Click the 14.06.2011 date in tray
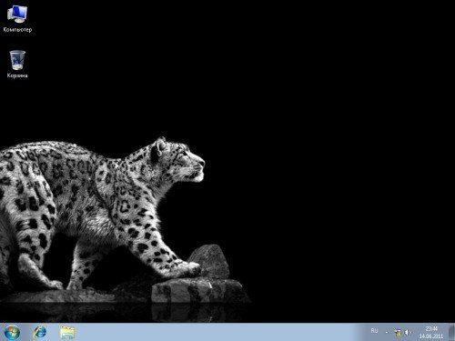 click(431, 336)
